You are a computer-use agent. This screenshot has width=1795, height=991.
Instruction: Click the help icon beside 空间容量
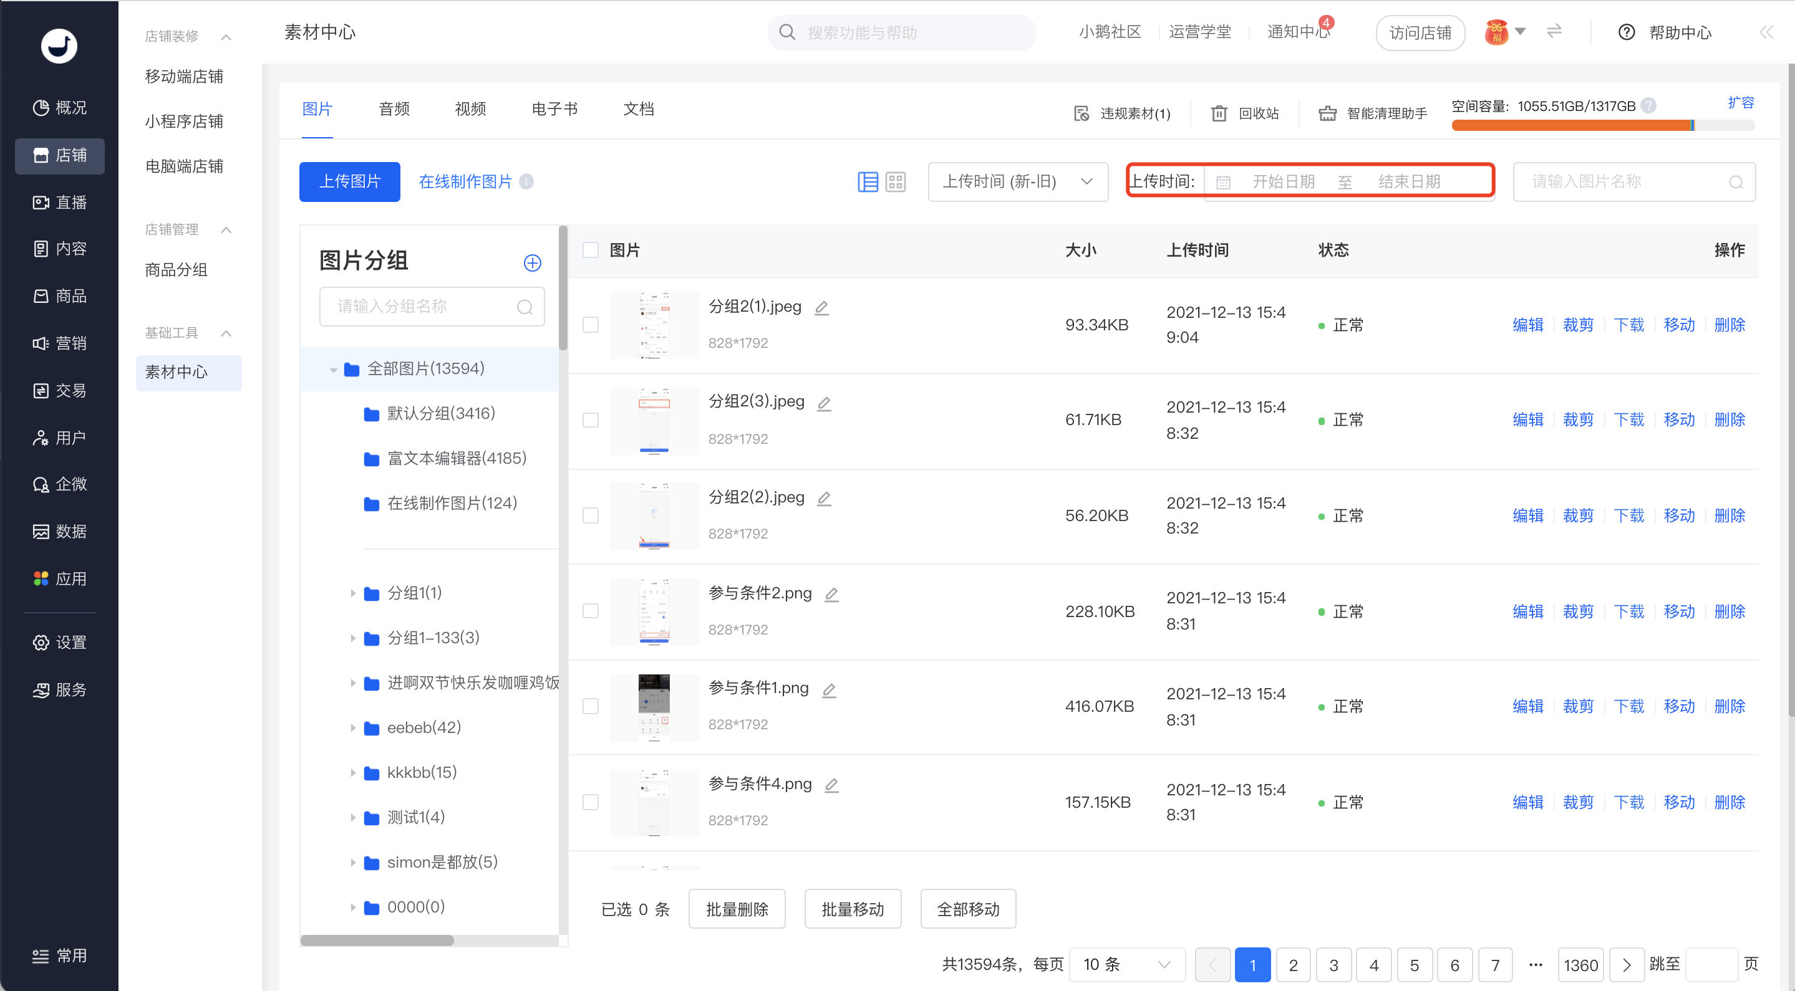tap(1648, 106)
